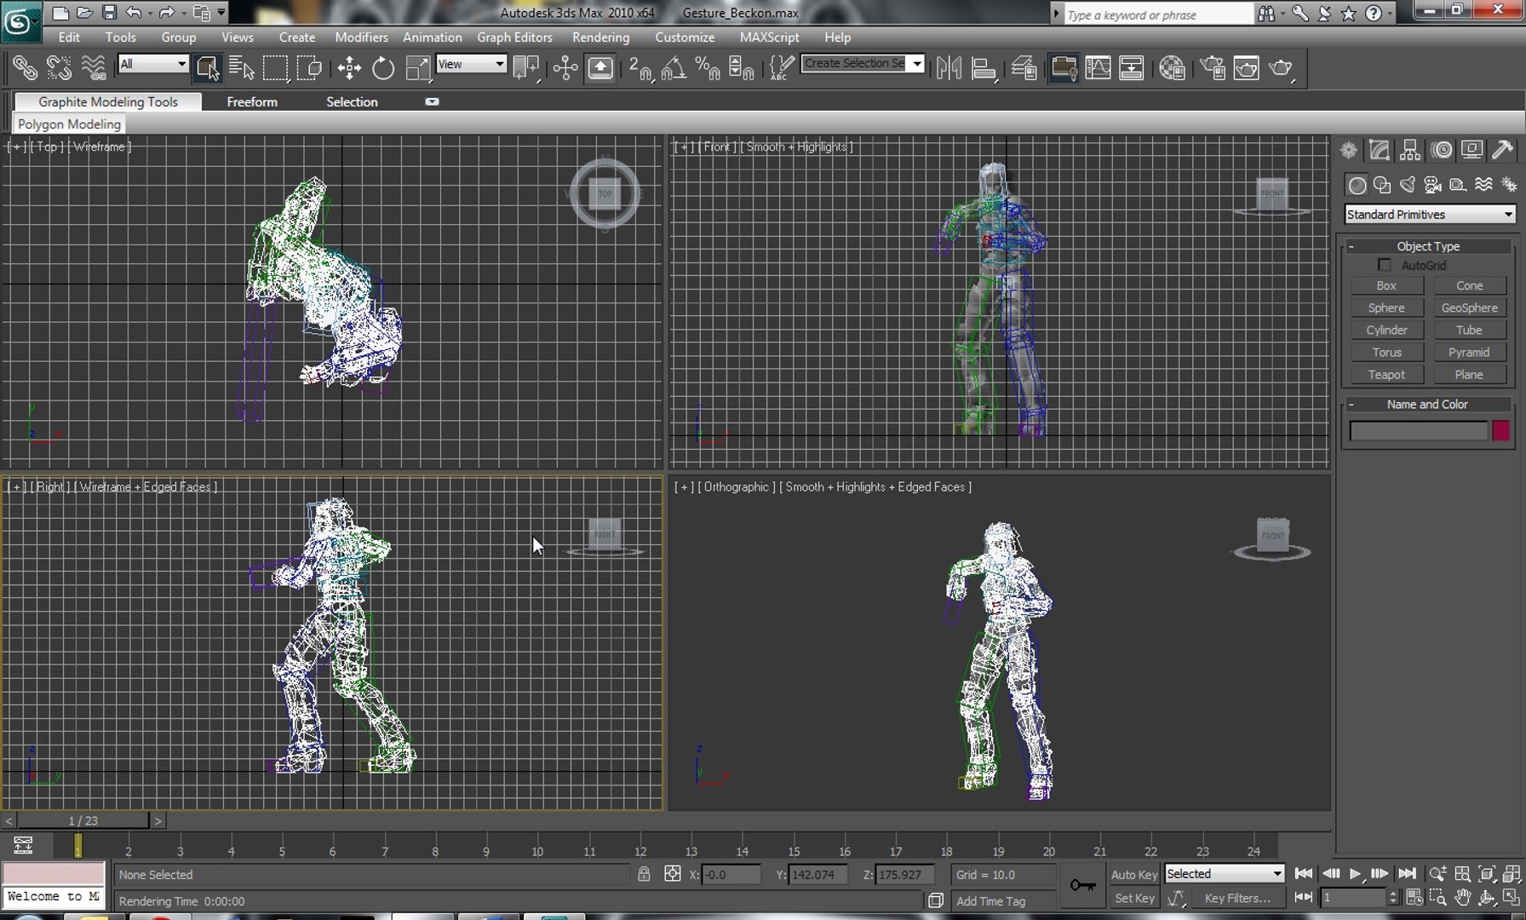The width and height of the screenshot is (1526, 920).
Task: Select the Select and Rotate tool
Action: coord(383,68)
